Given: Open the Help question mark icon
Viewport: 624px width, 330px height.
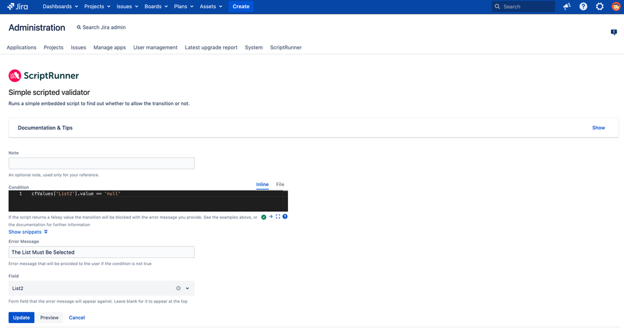Looking at the screenshot, I should 583,6.
